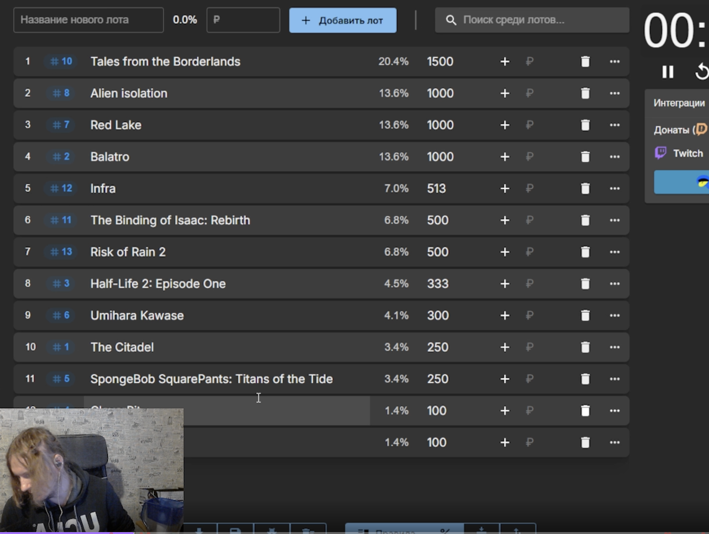Click the 'Balatro' lot name

tap(110, 157)
